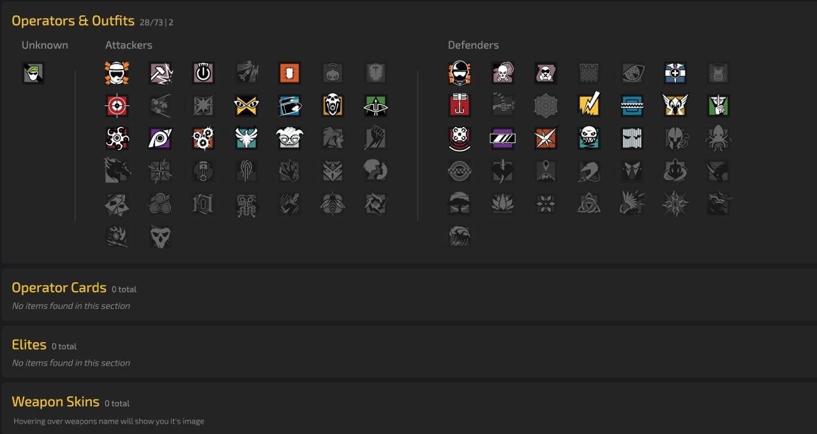This screenshot has width=817, height=434.
Task: Open Kapkan's red hook icon
Action: tap(460, 106)
